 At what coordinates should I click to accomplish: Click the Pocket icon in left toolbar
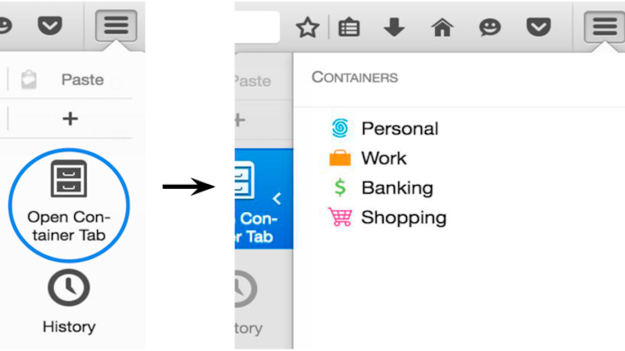(x=50, y=26)
